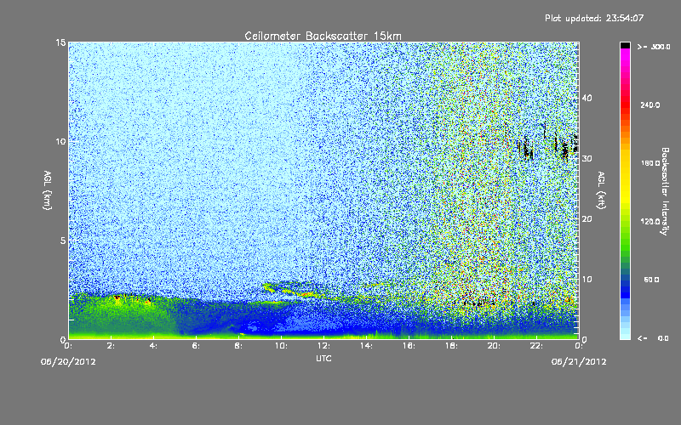Viewport: 681px width, 425px height.
Task: Click the 5 km left axis tick label
Action: click(x=63, y=241)
